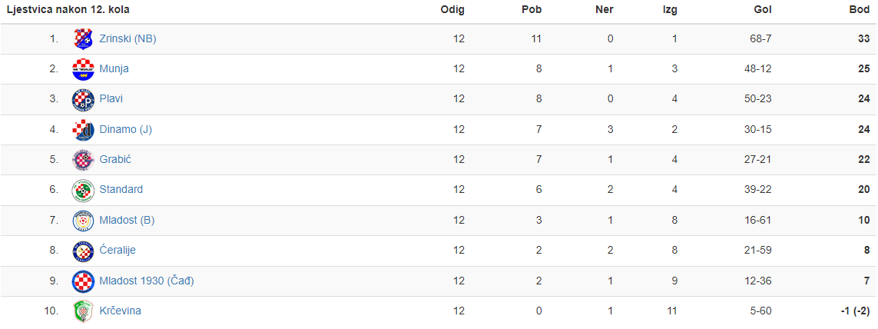Open the Mladost 1930 (Čađ) link

click(147, 281)
